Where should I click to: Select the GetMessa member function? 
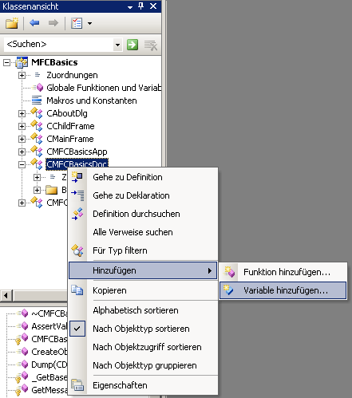(x=49, y=390)
